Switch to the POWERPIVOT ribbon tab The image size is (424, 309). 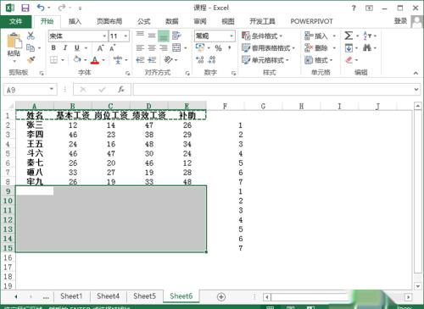311,21
